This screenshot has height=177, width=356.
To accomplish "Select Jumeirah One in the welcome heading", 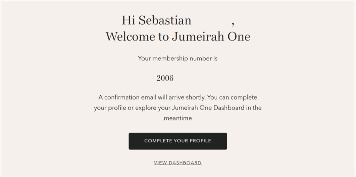I will [211, 37].
